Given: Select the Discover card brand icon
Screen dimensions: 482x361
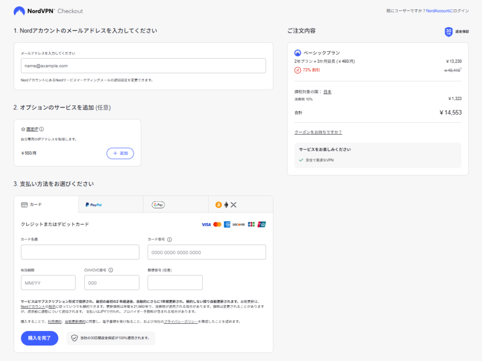Looking at the screenshot, I should coord(239,224).
